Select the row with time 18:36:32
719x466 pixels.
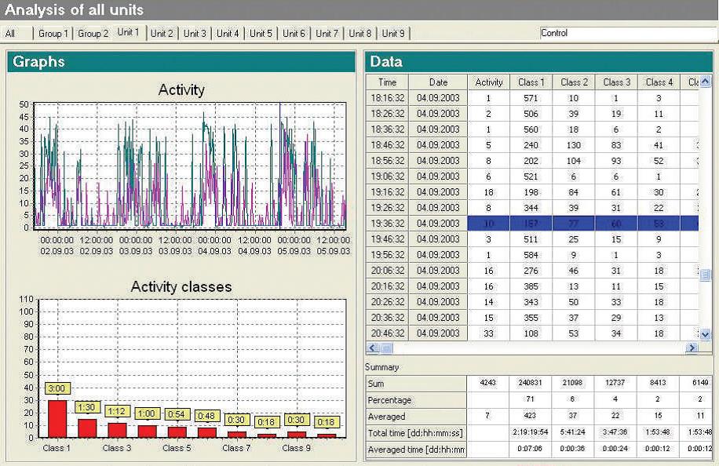tap(388, 129)
